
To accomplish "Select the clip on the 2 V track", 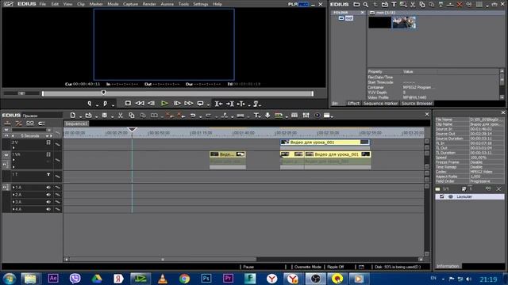I will click(x=325, y=142).
